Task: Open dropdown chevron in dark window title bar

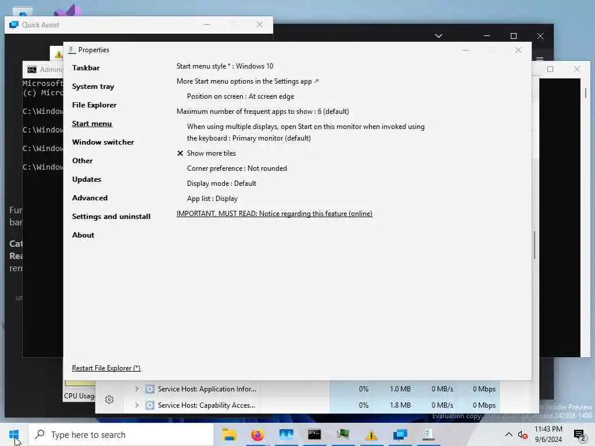Action: coord(439,36)
